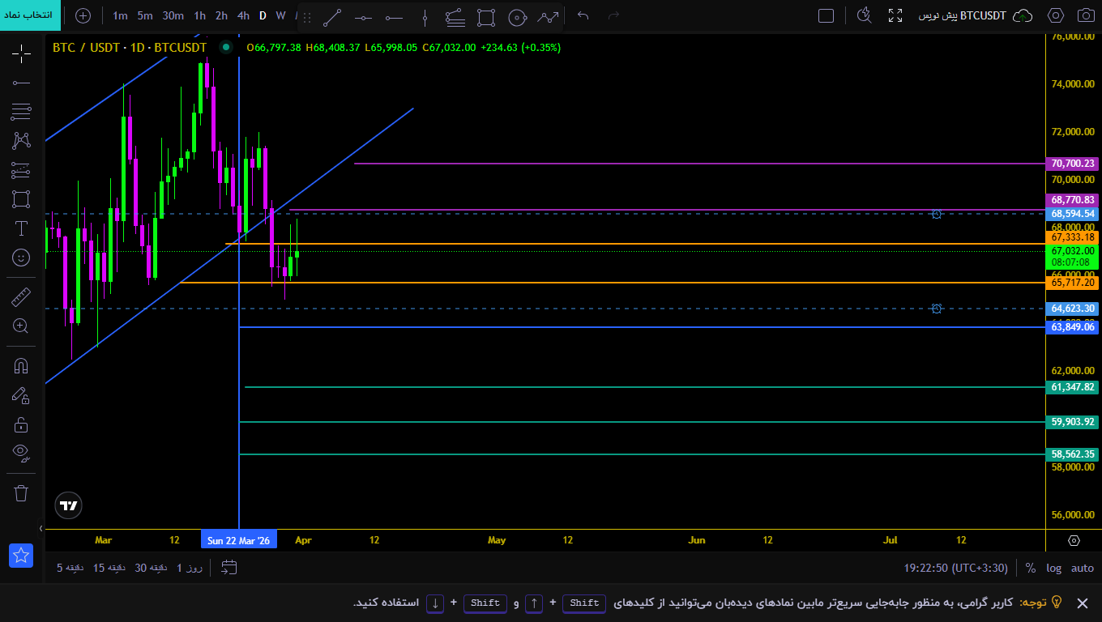Remove drawings with trash icon
The image size is (1102, 622).
pyautogui.click(x=21, y=492)
